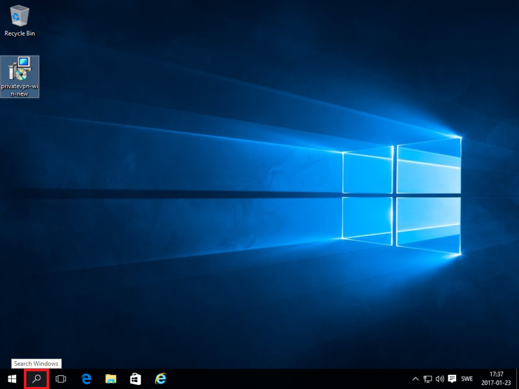Image resolution: width=519 pixels, height=389 pixels.
Task: Launch Internet Explorer from the taskbar
Action: coord(160,379)
